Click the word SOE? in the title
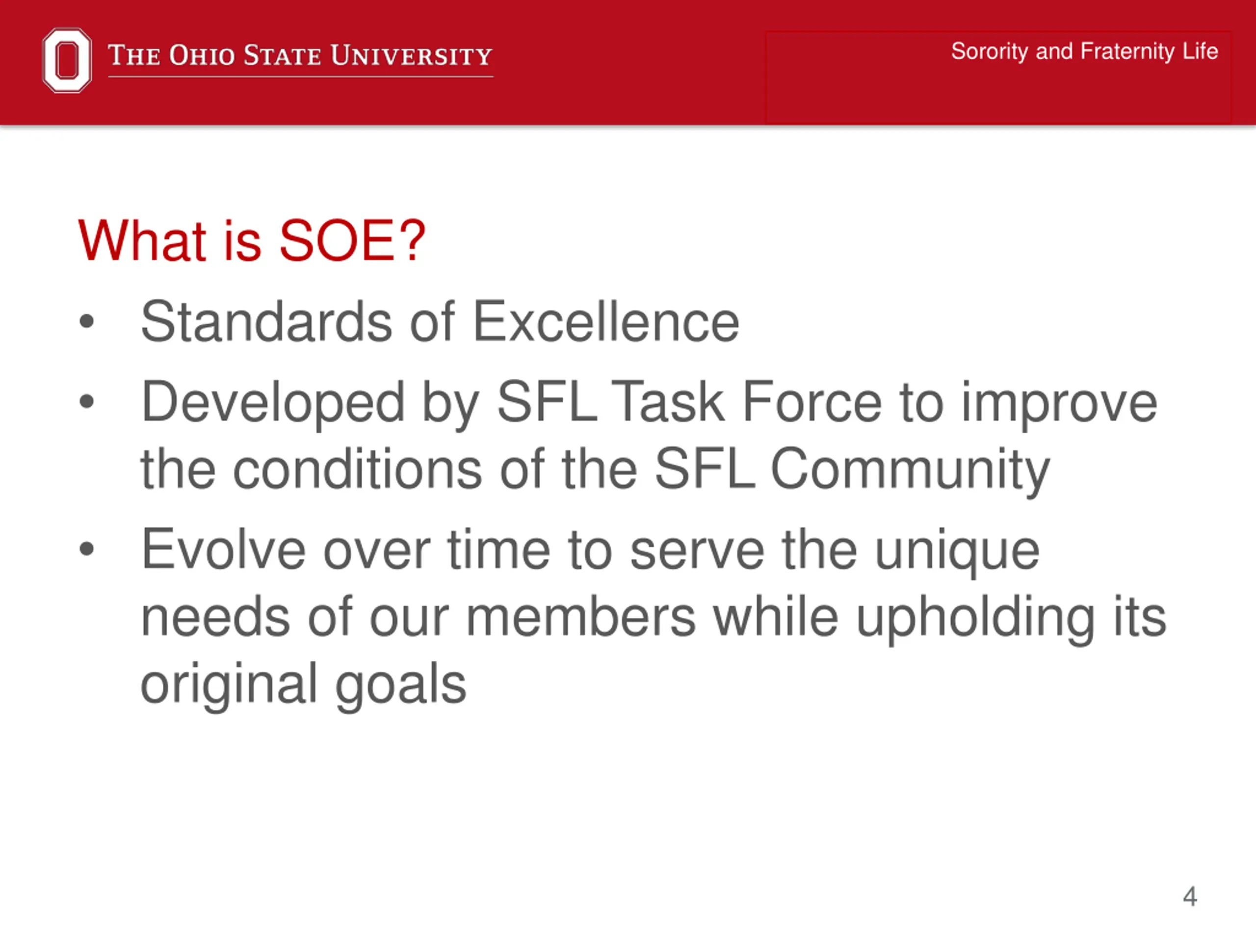This screenshot has width=1256, height=942. tap(352, 241)
